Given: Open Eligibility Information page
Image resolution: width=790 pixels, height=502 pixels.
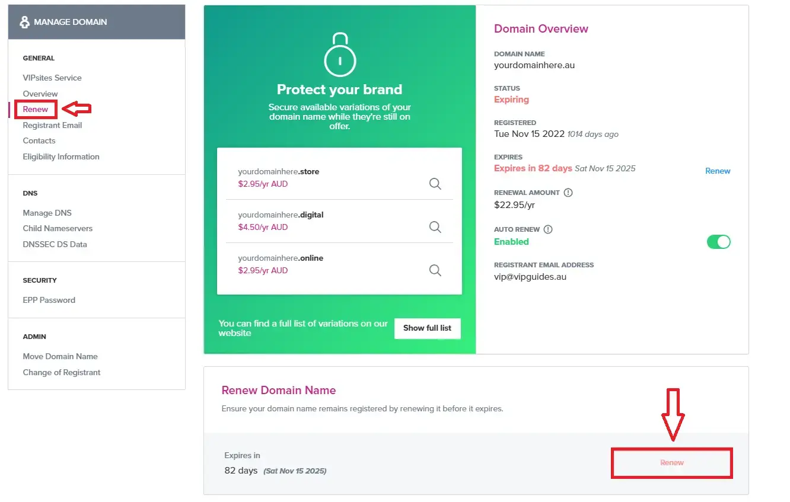Looking at the screenshot, I should point(61,156).
